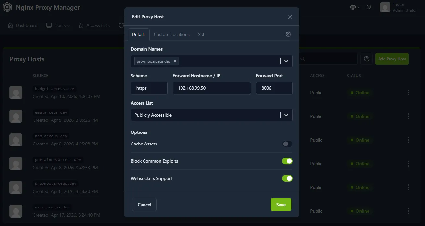Image resolution: width=425 pixels, height=226 pixels.
Task: Open the Access List dropdown
Action: pyautogui.click(x=286, y=115)
